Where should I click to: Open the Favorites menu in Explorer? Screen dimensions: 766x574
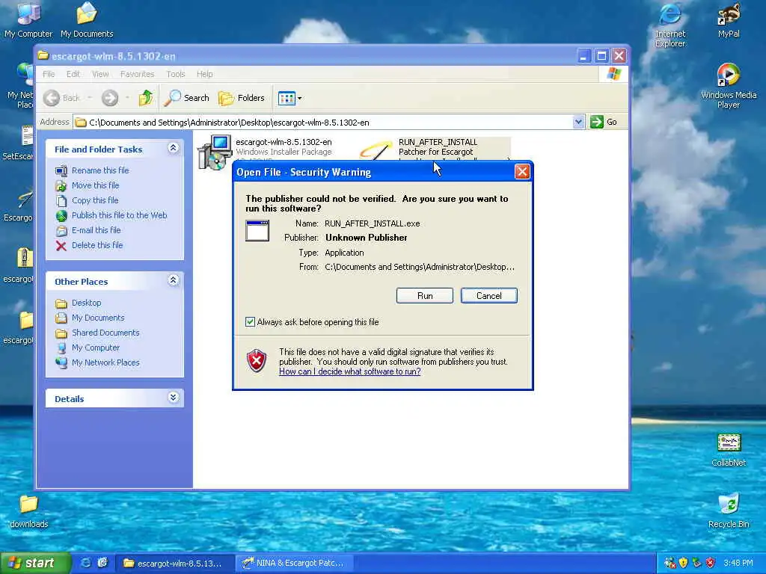click(138, 74)
